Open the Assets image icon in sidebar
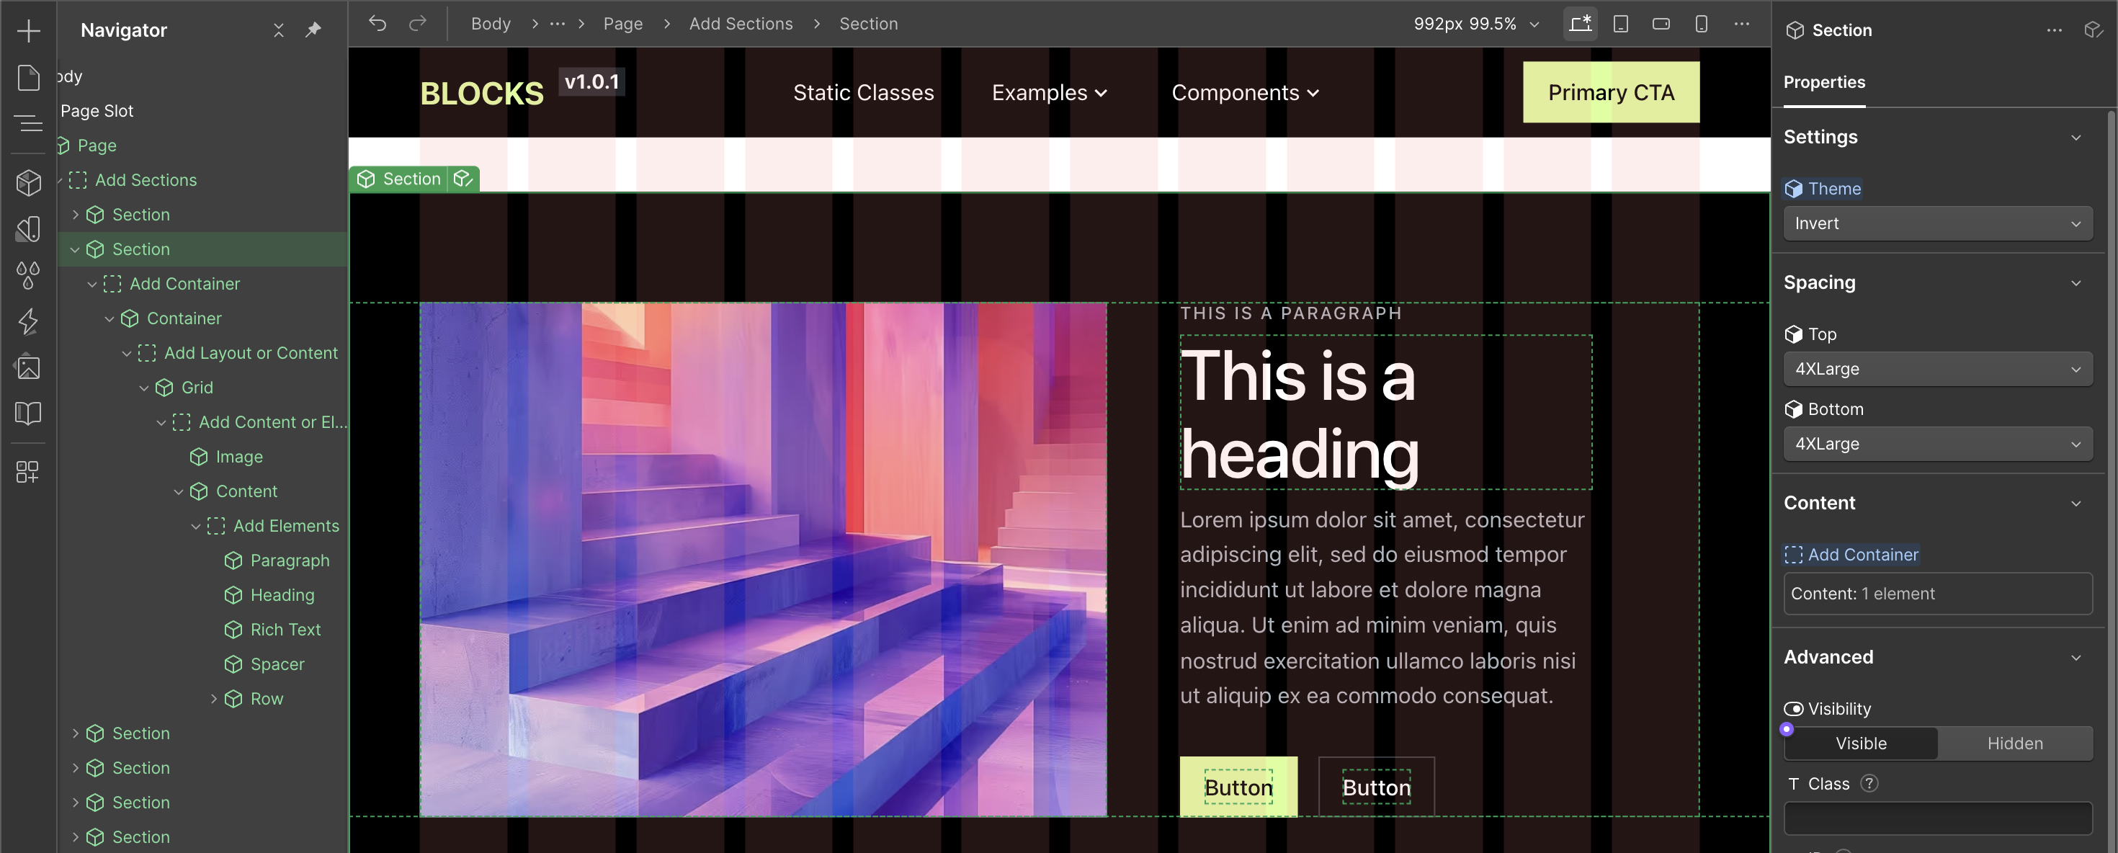2118x853 pixels. (29, 367)
